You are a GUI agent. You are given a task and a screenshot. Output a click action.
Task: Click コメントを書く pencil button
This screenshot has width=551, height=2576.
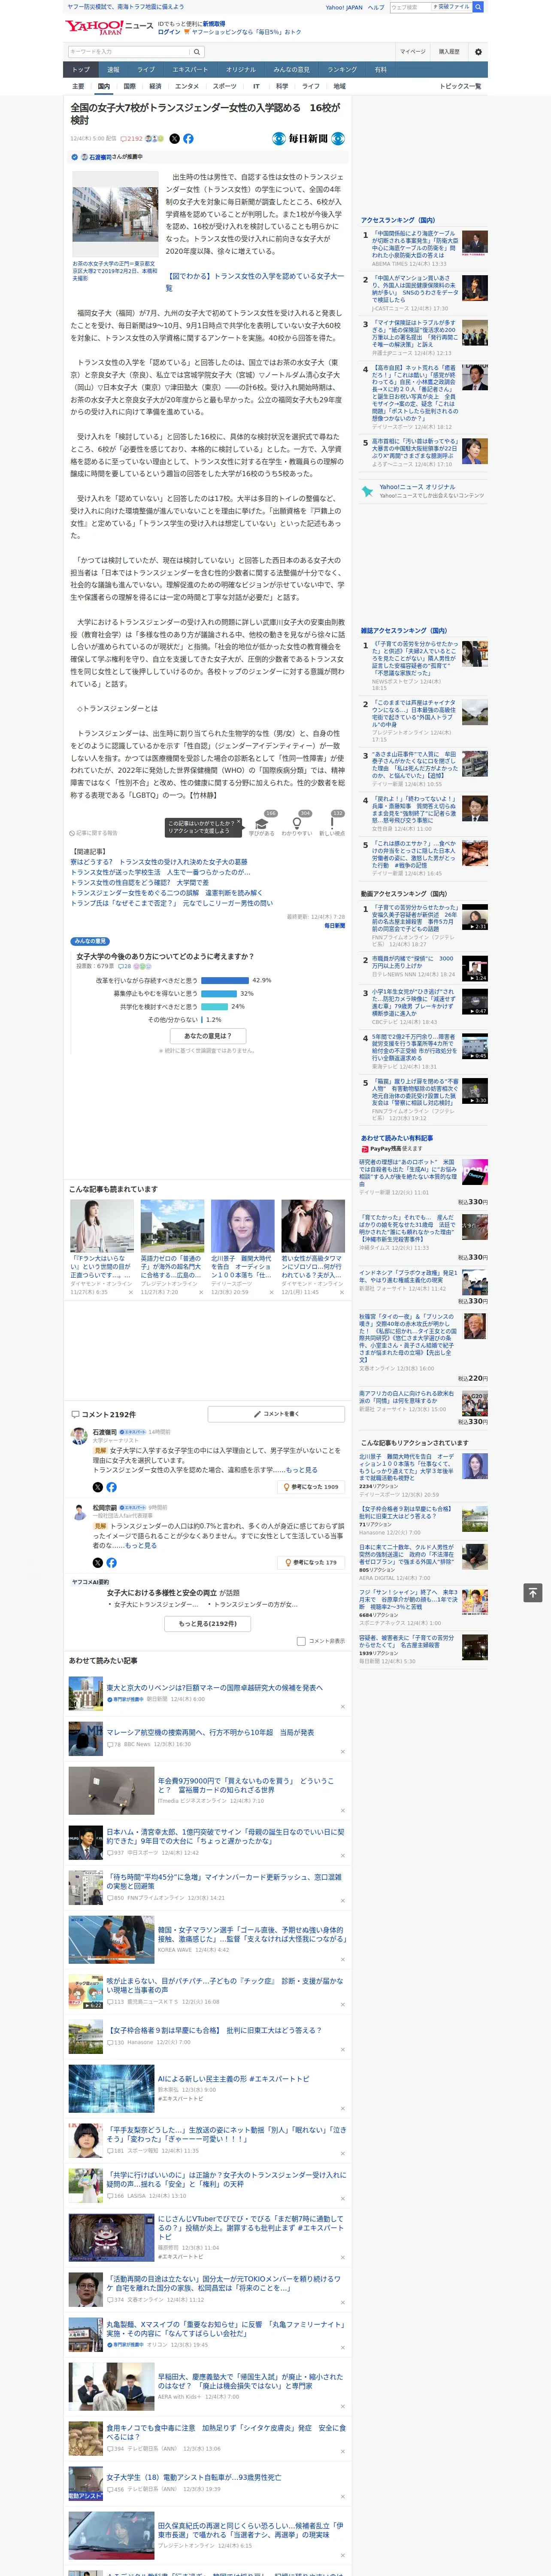click(277, 1414)
